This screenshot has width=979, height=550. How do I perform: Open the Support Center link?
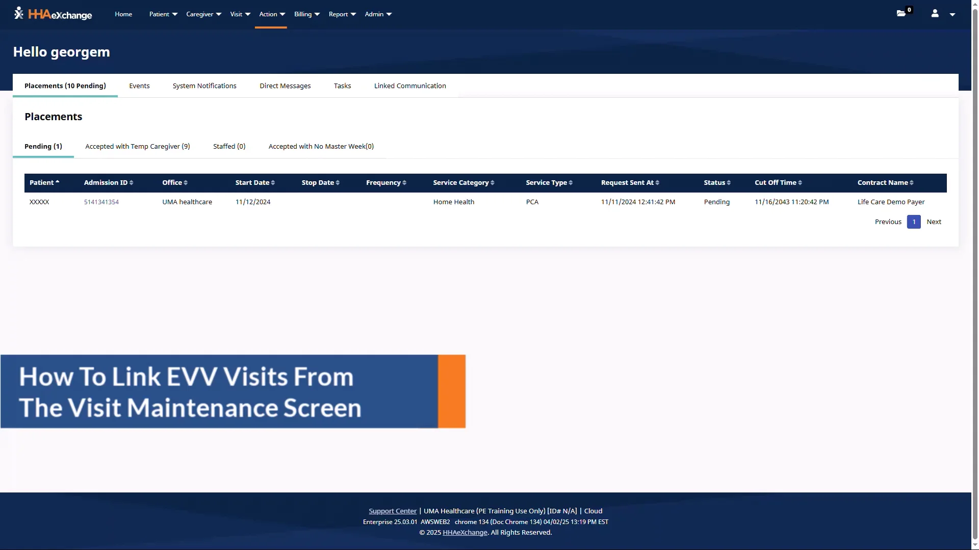392,511
